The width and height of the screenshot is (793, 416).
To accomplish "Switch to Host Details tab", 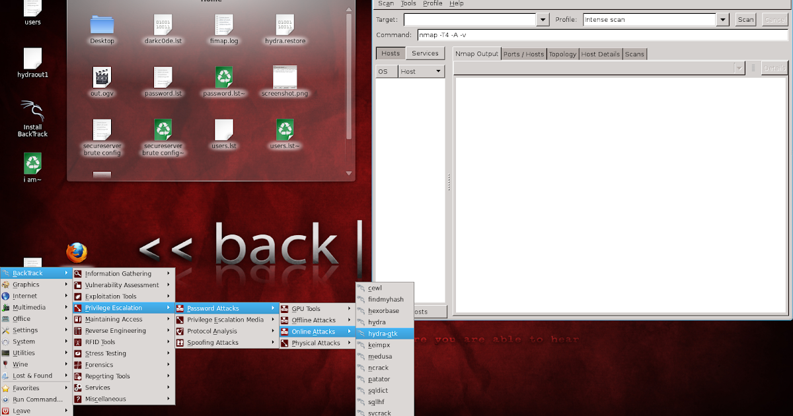I will [x=601, y=54].
